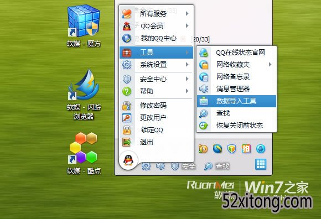Click the blue globe 我的QQ中心 icon

tap(127, 38)
